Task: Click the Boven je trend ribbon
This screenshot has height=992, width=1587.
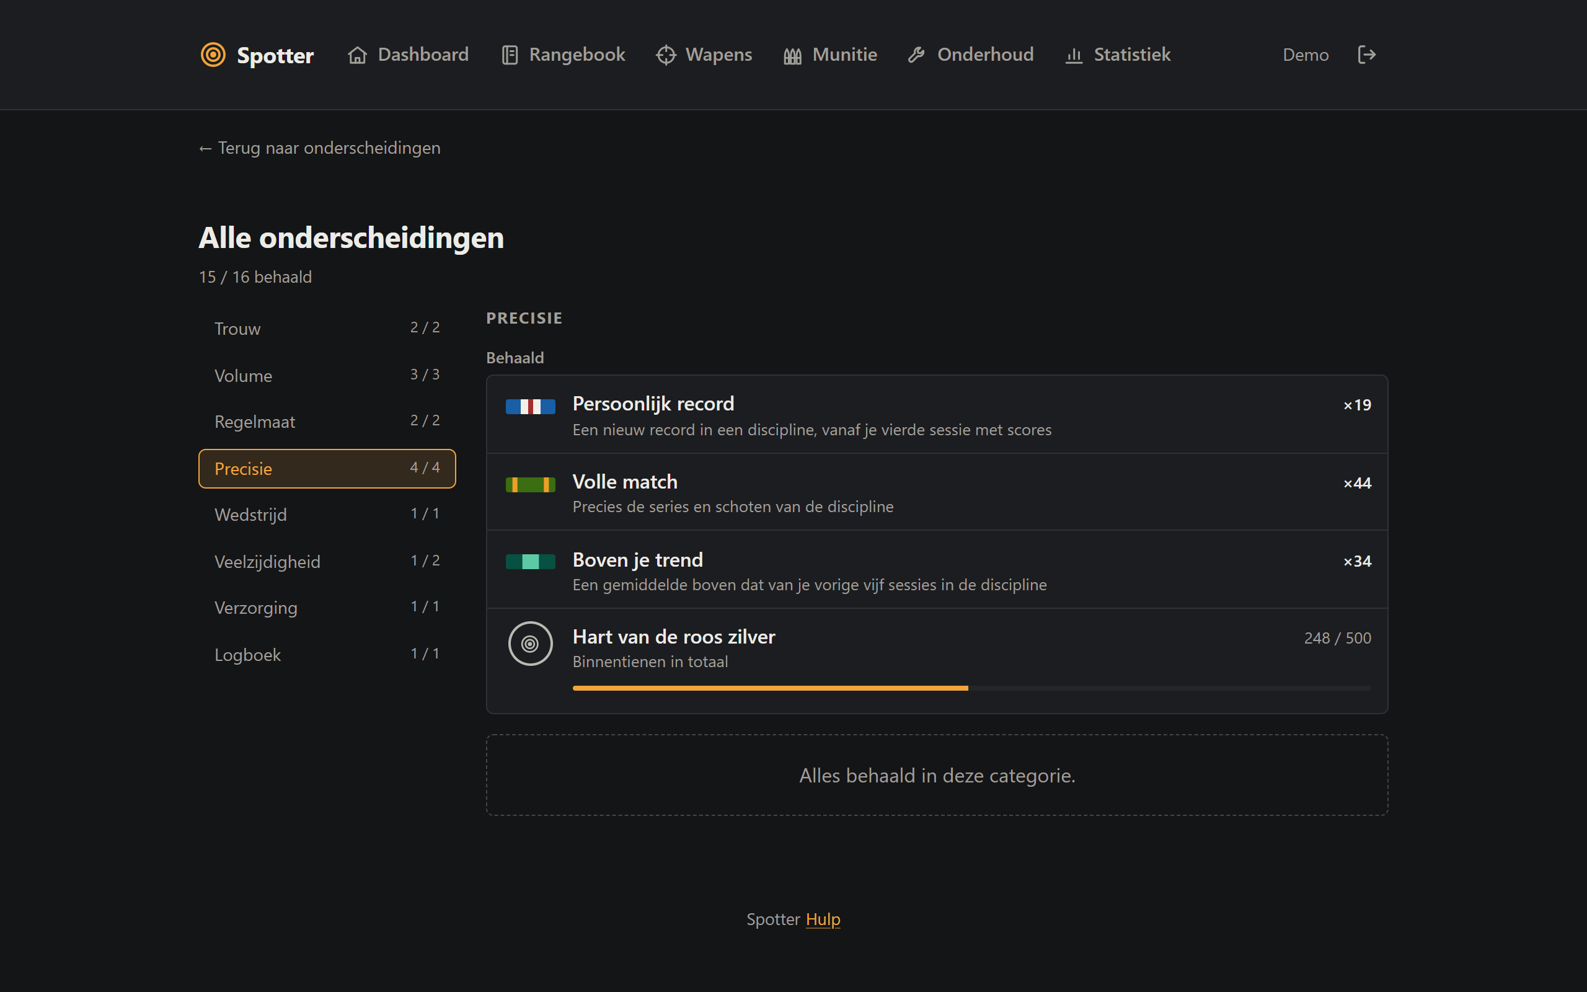Action: tap(531, 562)
